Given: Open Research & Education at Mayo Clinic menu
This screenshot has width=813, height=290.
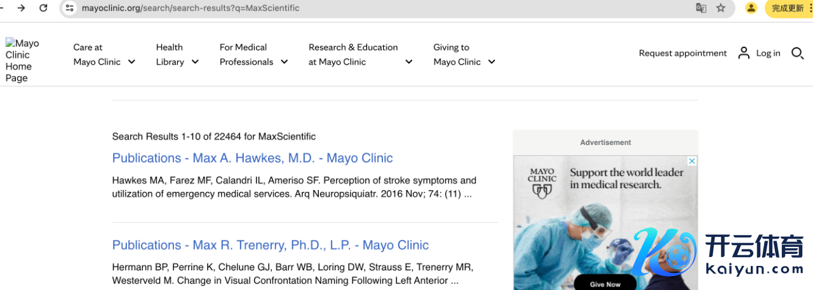Looking at the screenshot, I should pos(361,54).
